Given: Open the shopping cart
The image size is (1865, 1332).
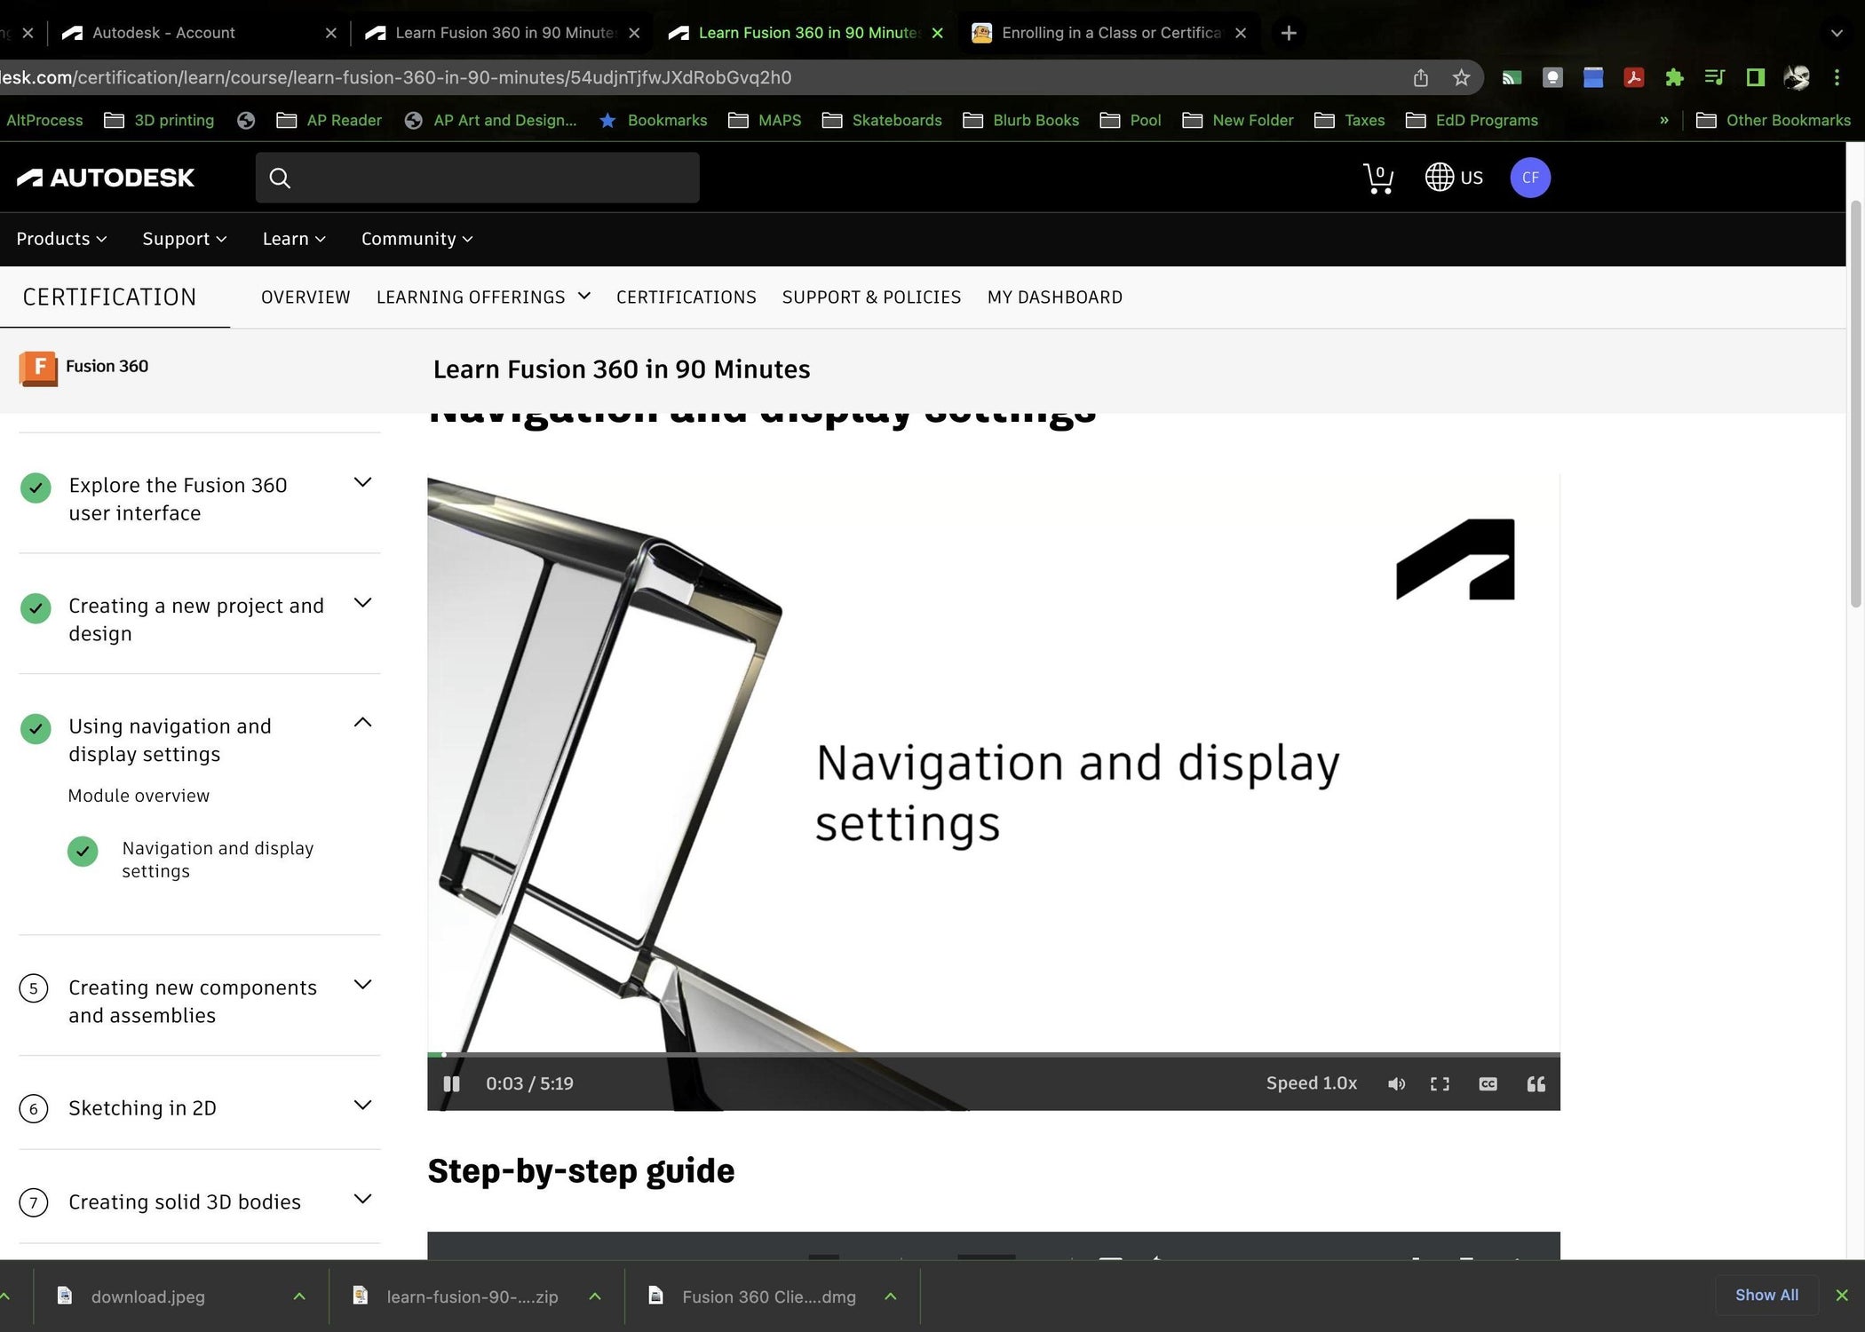Looking at the screenshot, I should pos(1377,178).
